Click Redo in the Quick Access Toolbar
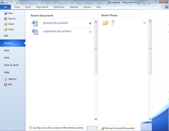This screenshot has width=169, height=131. (x=17, y=2)
